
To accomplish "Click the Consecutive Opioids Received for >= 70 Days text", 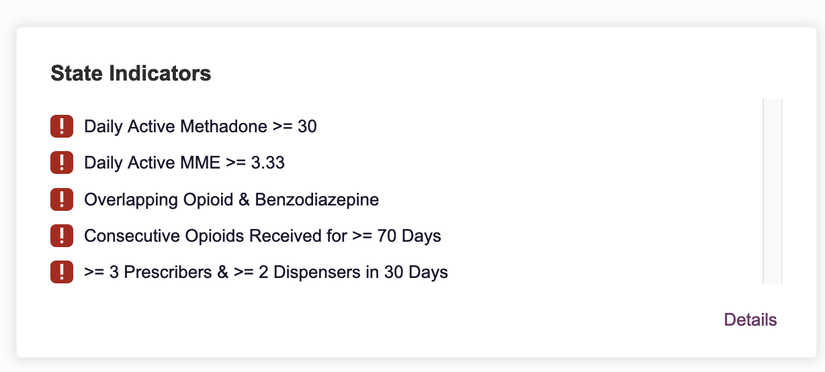I will coord(262,236).
